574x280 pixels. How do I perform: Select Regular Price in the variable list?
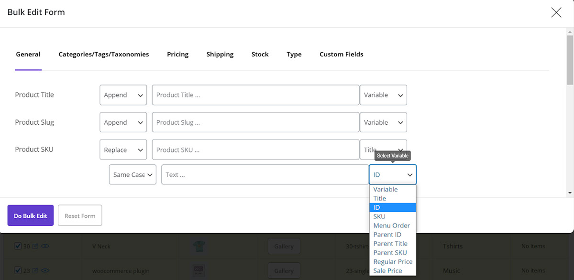(x=392, y=261)
